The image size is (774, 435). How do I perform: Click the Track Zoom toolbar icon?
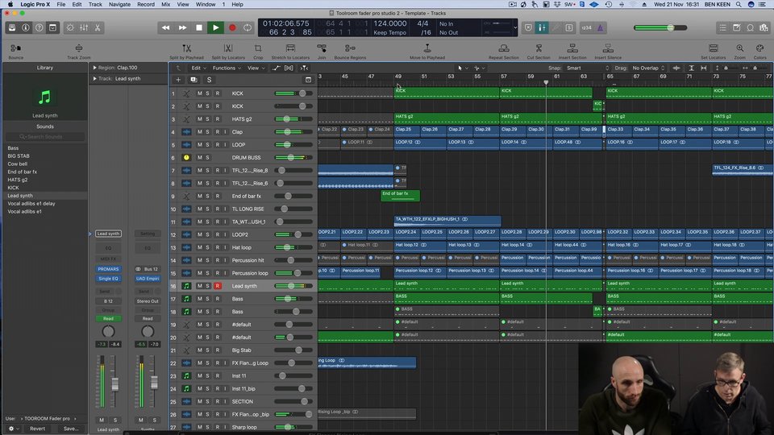coord(79,48)
